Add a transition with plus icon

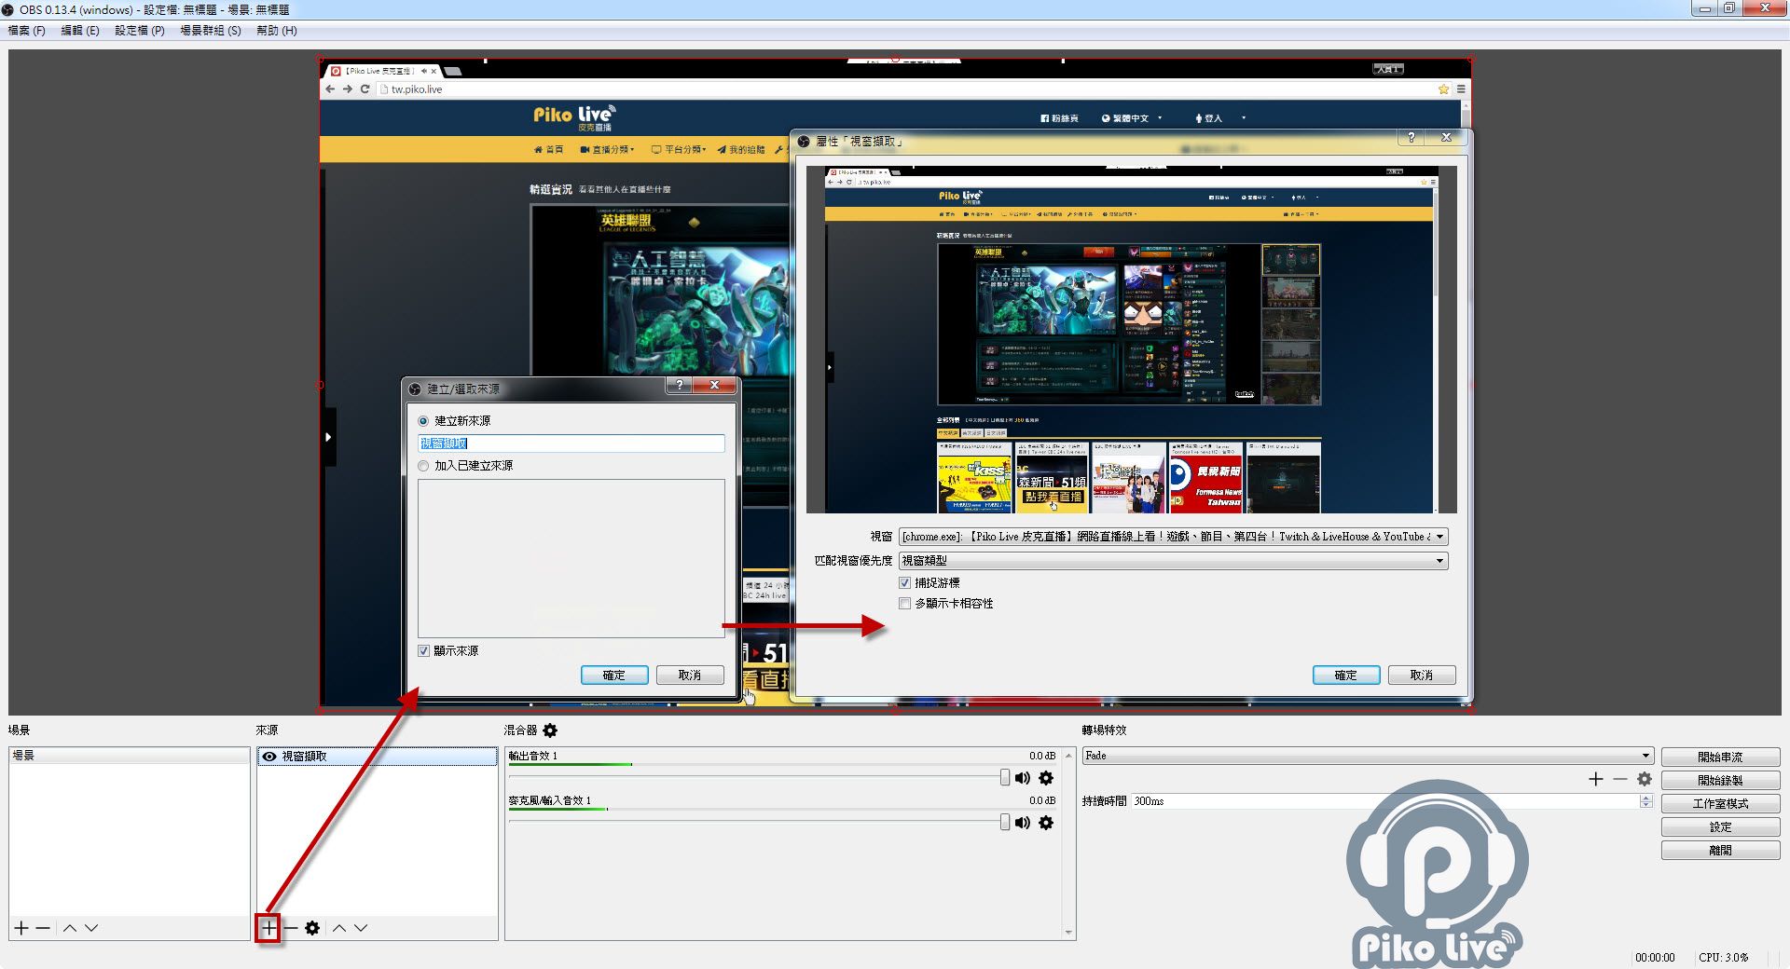pos(1596,779)
